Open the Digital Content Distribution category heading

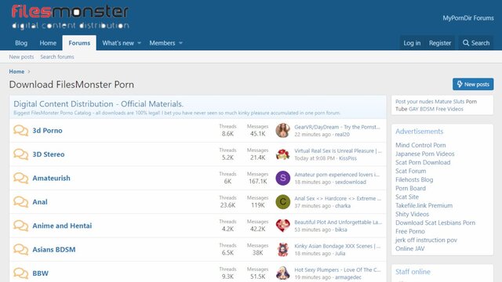(98, 104)
